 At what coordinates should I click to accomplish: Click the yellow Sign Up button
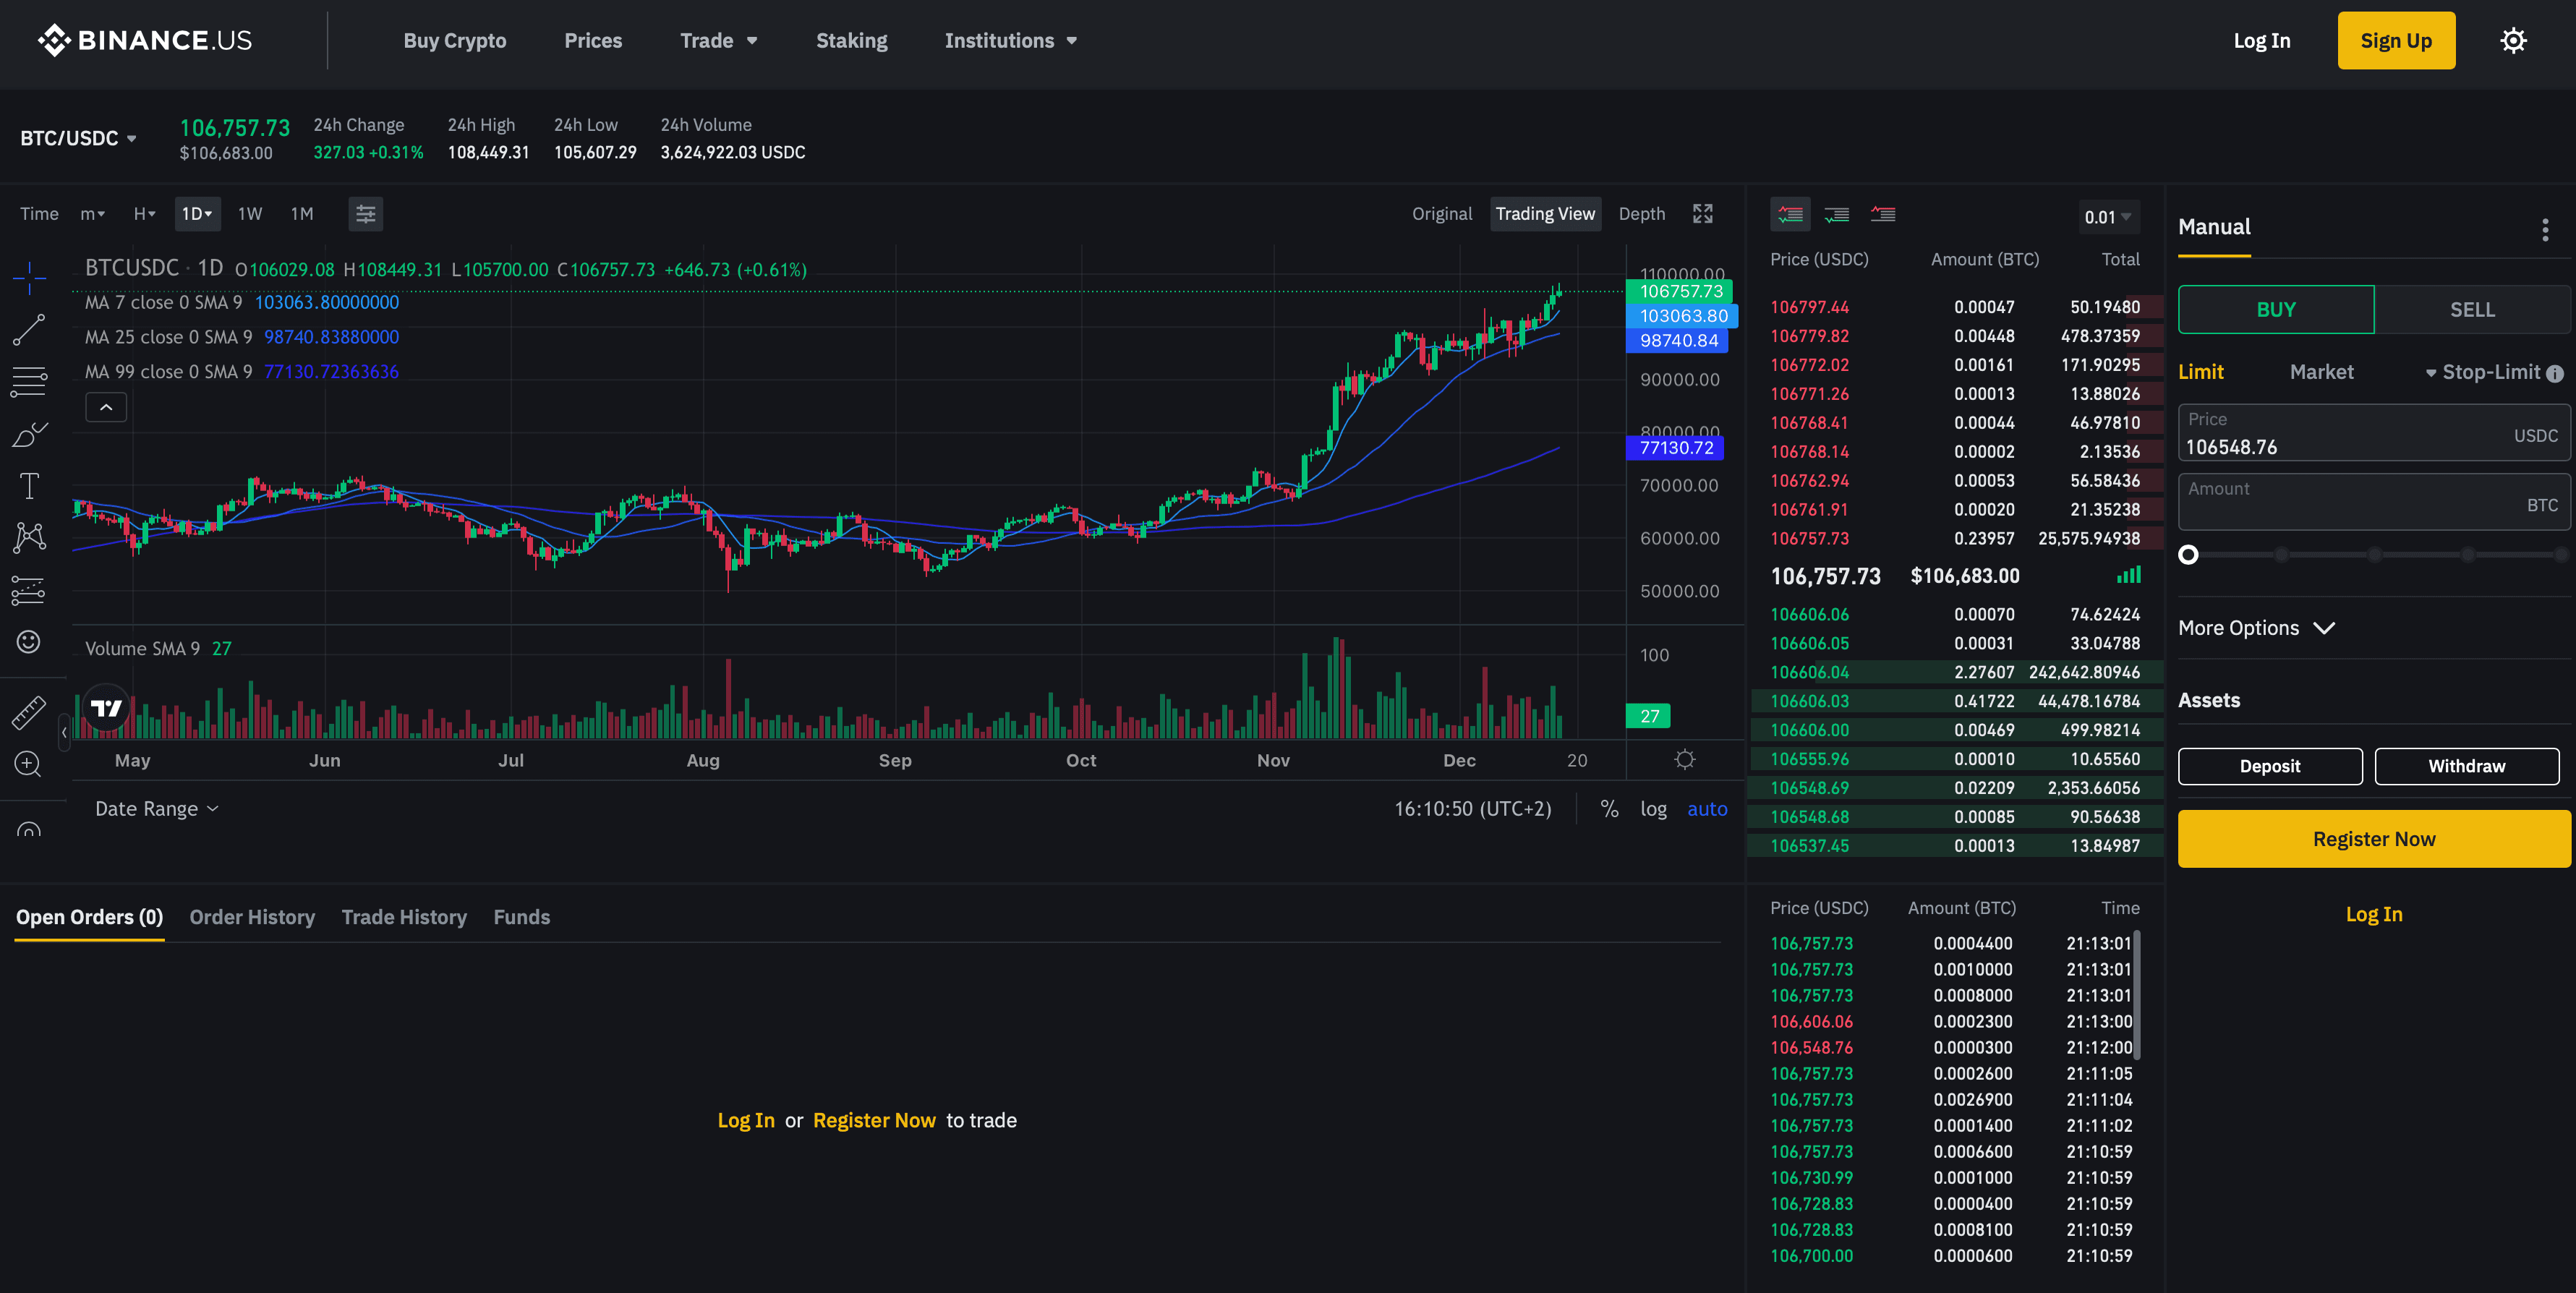coord(2395,41)
